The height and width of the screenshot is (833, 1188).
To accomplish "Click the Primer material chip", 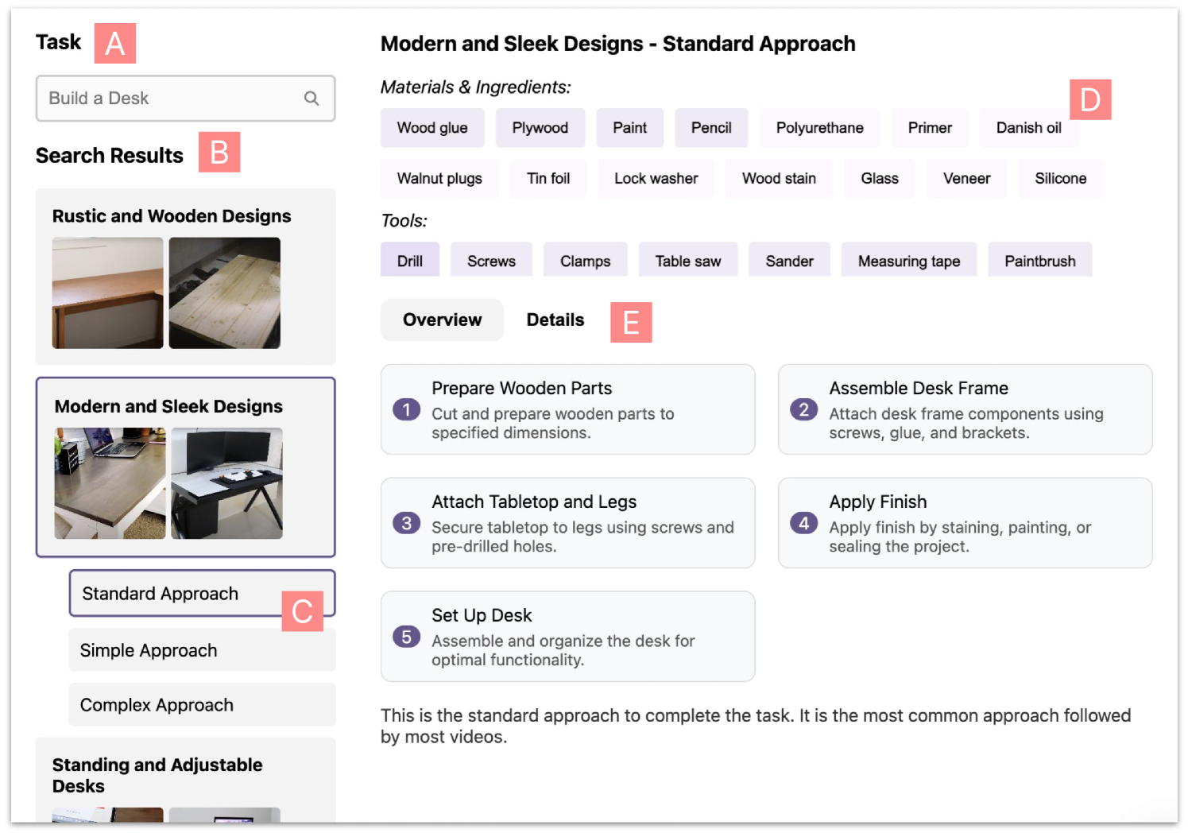I will (930, 128).
